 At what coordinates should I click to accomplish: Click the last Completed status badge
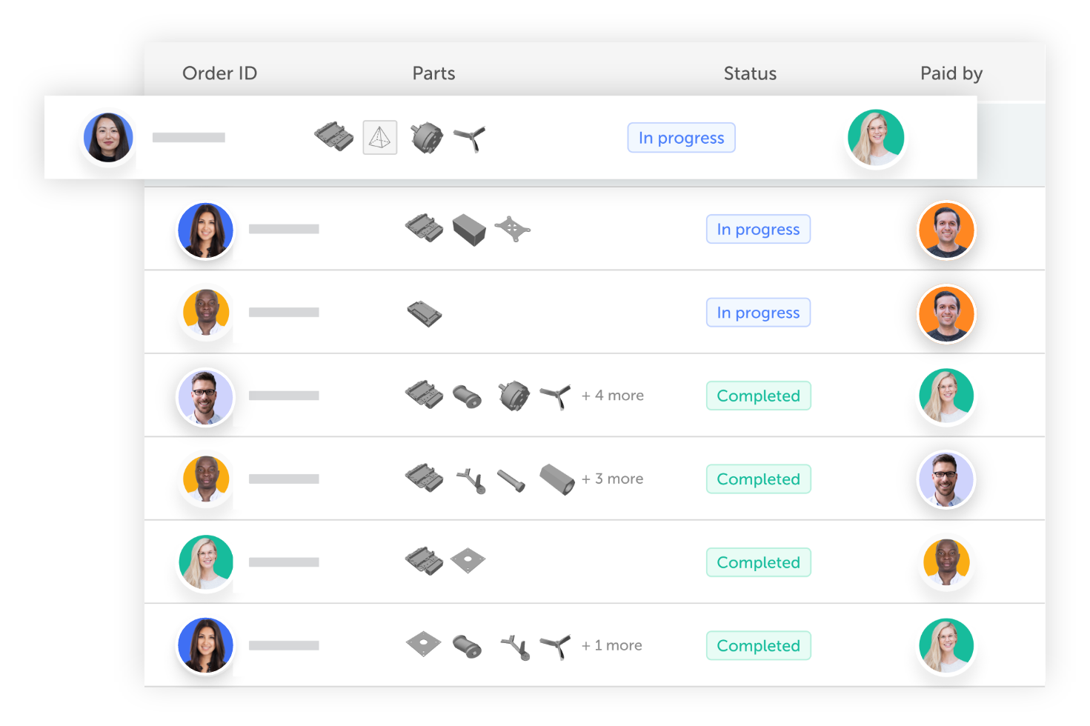coord(759,646)
